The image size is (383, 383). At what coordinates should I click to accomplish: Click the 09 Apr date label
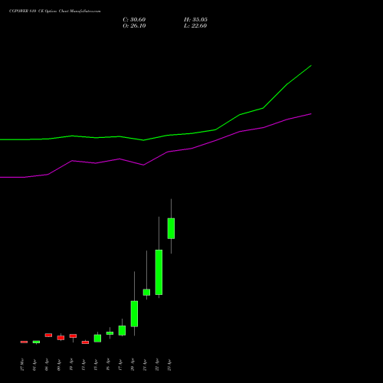[59, 365]
